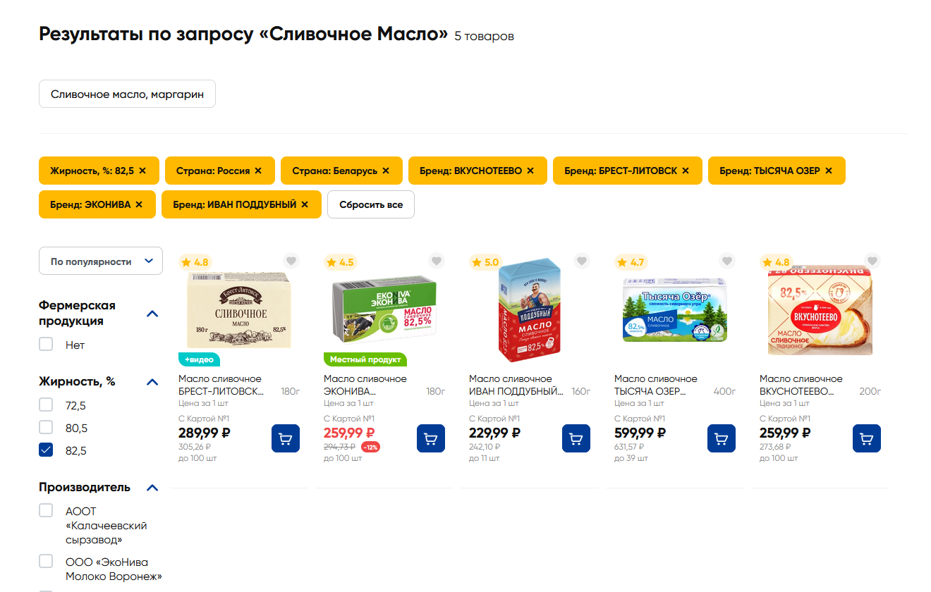Check the 'Нет' farm products checkbox
The width and height of the screenshot is (931, 592).
(x=46, y=344)
